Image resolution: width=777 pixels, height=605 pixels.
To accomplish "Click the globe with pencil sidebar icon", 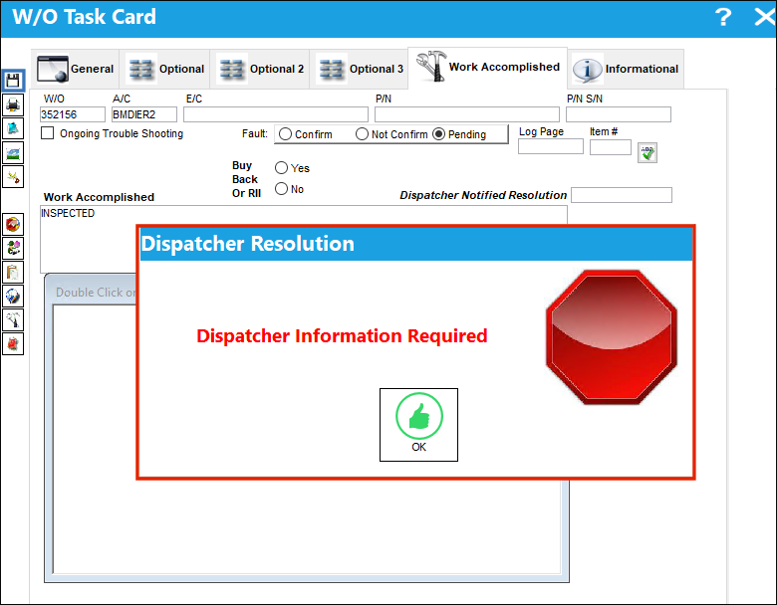I will tap(13, 297).
